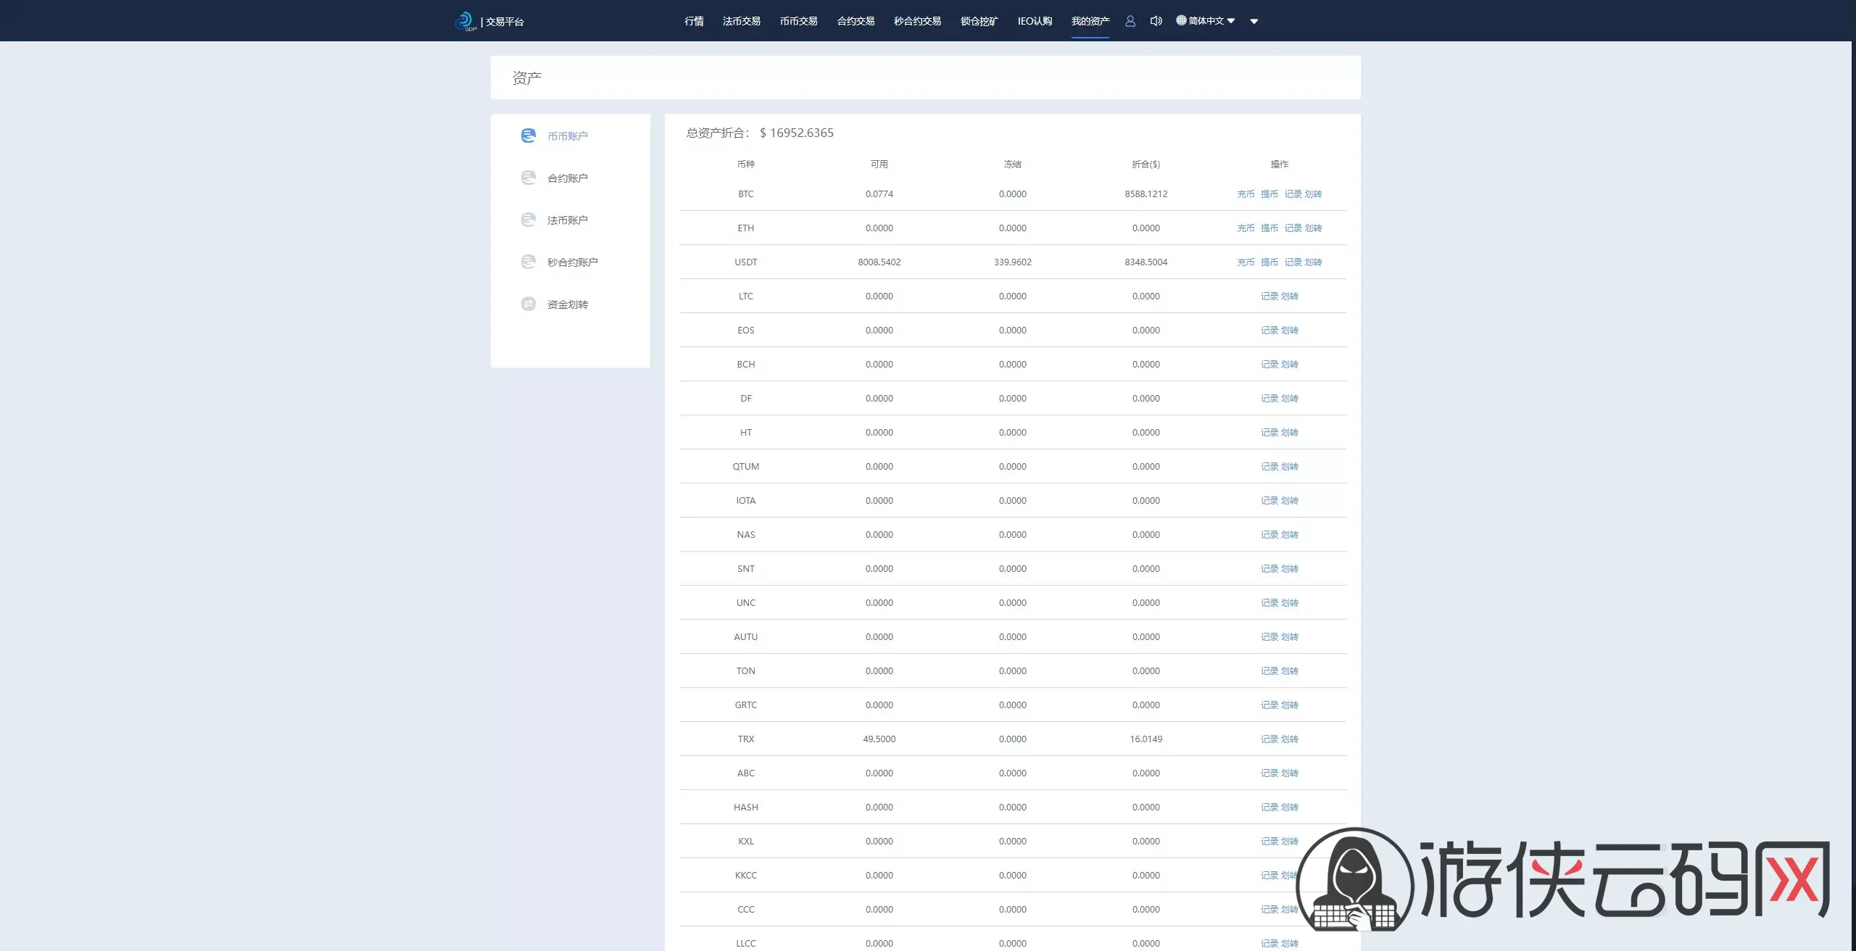The width and height of the screenshot is (1856, 951).
Task: Click the 合约账户 sidebar icon
Action: point(529,178)
